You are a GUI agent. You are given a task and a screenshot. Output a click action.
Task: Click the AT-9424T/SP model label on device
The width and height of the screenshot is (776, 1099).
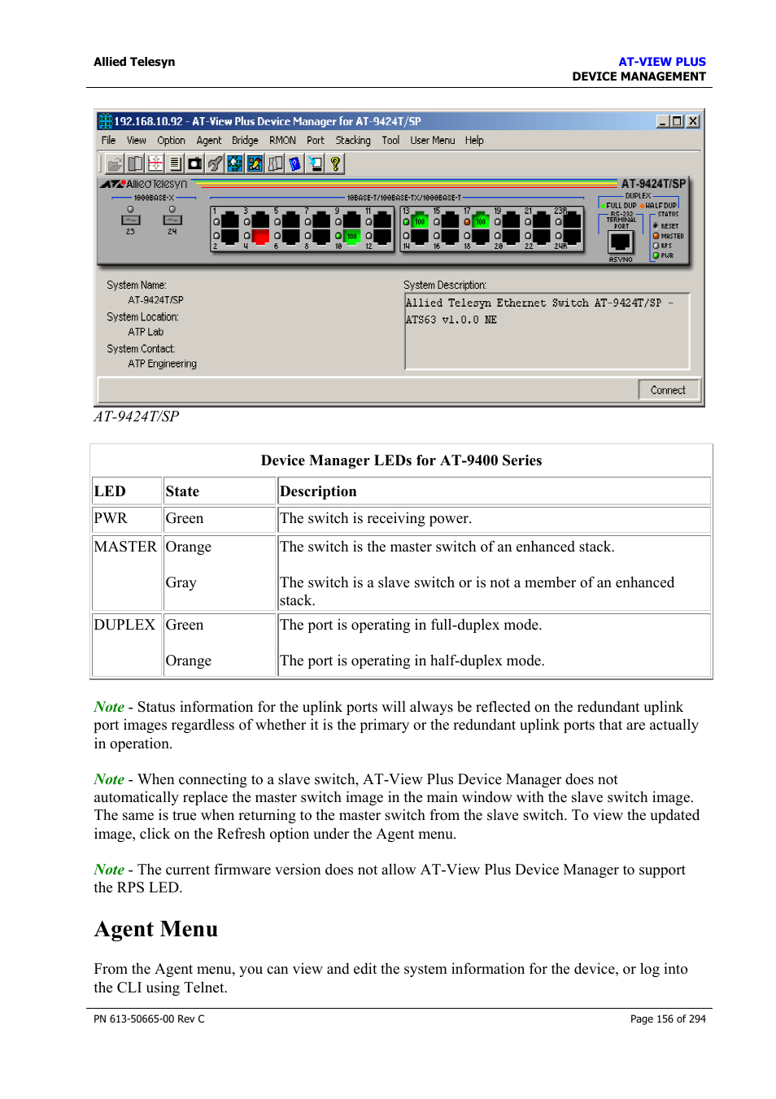653,184
